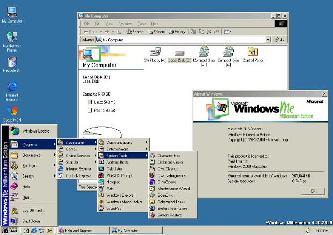Viewport: 333px width, 235px height.
Task: Open the Control Panel icon
Action: coord(253,55)
